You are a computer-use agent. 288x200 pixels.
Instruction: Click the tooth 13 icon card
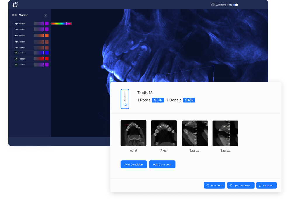[x=125, y=99]
